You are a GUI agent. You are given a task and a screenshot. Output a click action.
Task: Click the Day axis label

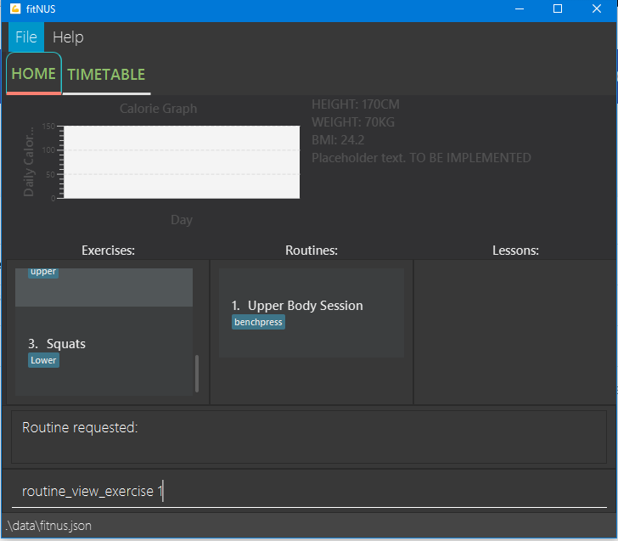pyautogui.click(x=182, y=220)
